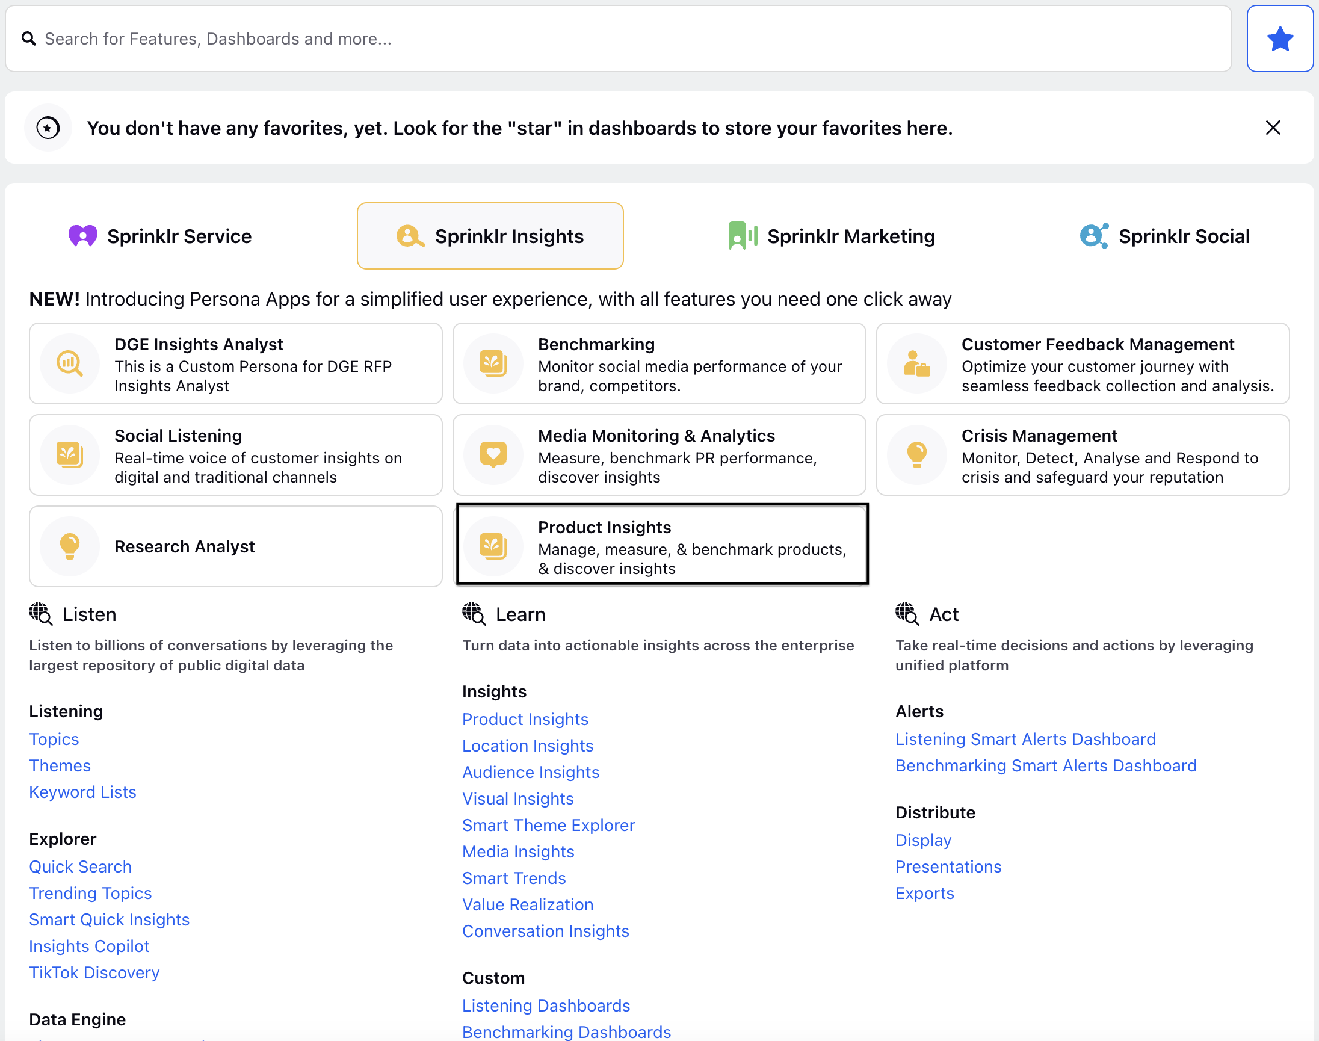Open Trending Topics
This screenshot has width=1319, height=1041.
pyautogui.click(x=91, y=893)
